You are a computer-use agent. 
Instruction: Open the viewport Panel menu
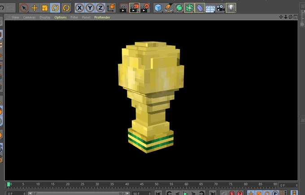pyautogui.click(x=86, y=17)
